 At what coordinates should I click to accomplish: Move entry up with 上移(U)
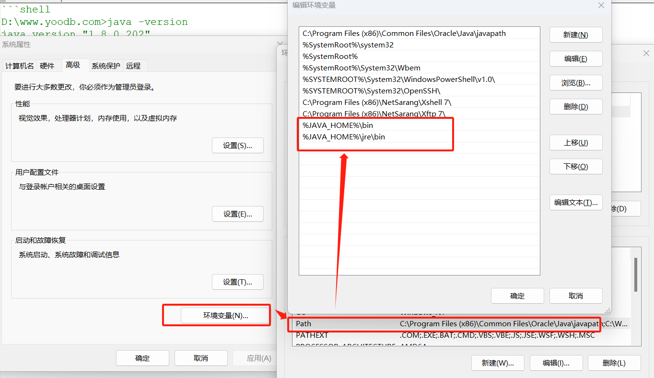pos(576,143)
